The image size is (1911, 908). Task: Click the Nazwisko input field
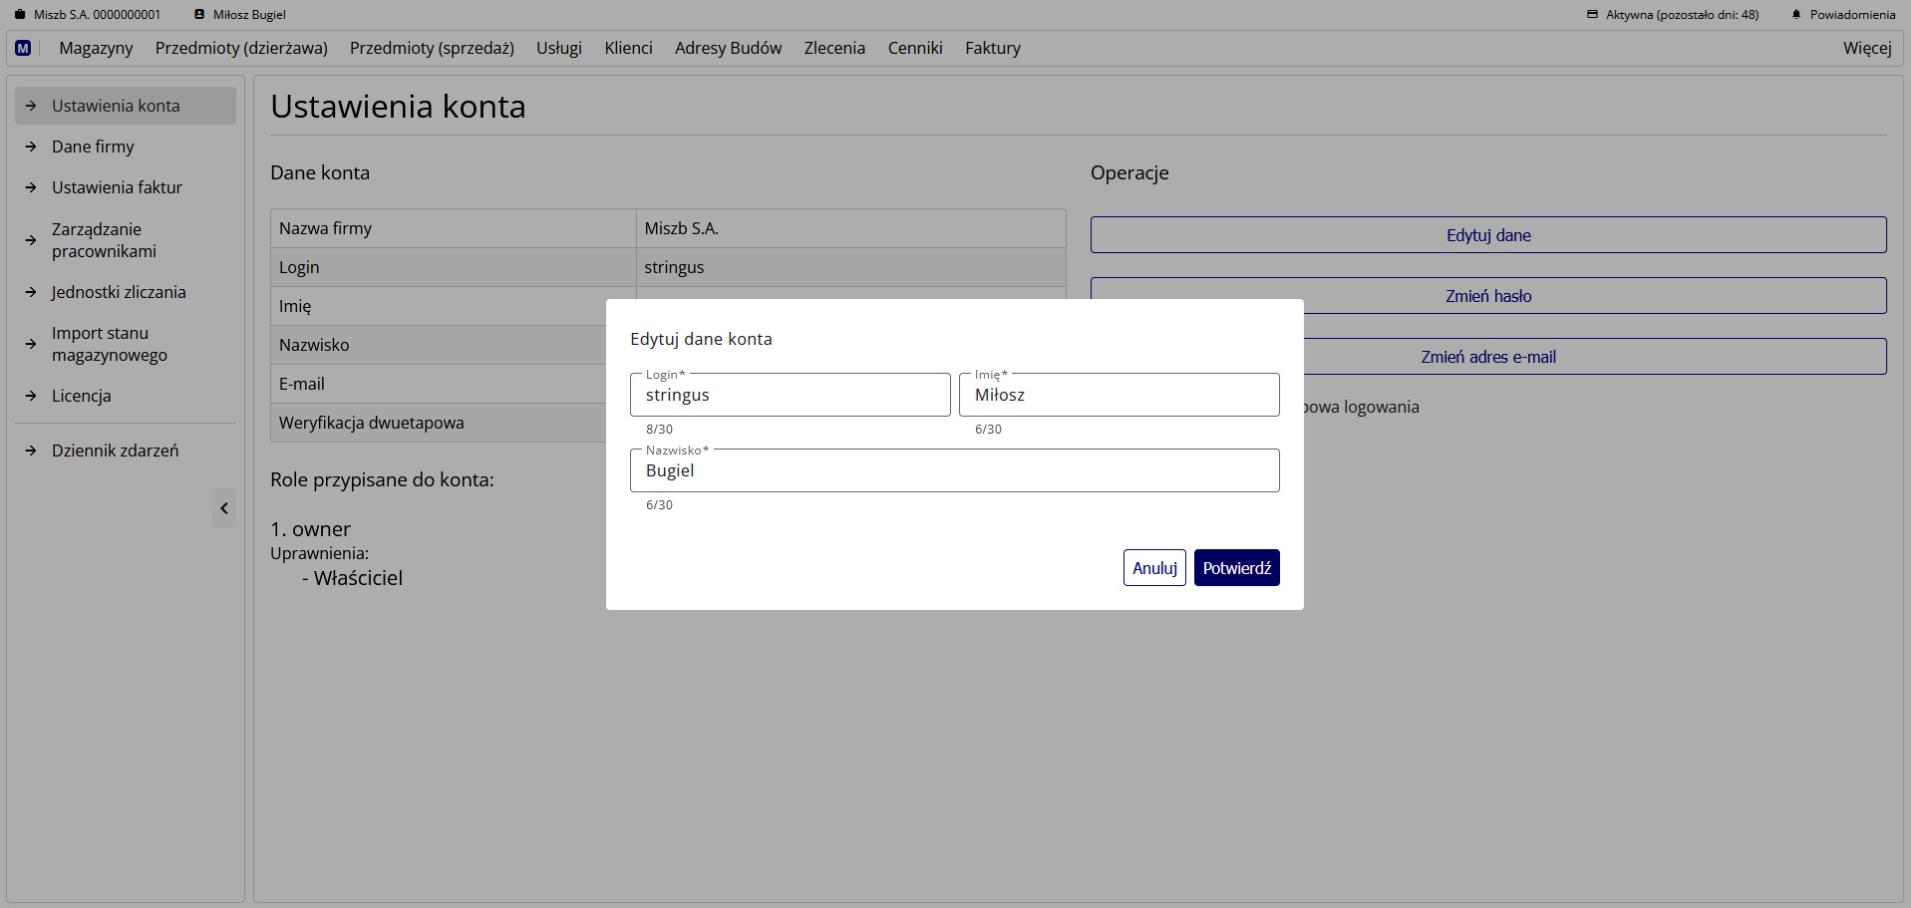(954, 471)
